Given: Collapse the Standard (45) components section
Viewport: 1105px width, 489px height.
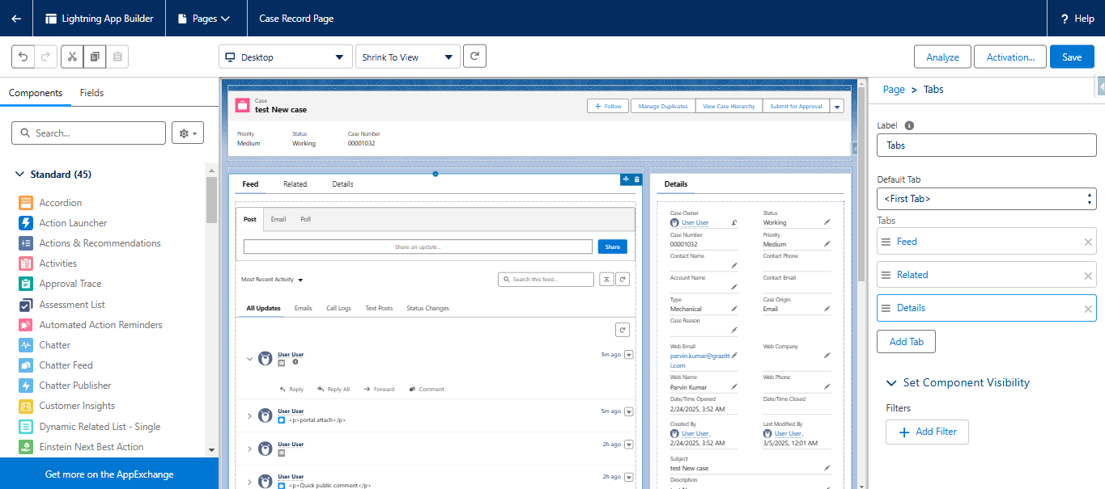Looking at the screenshot, I should [x=20, y=175].
